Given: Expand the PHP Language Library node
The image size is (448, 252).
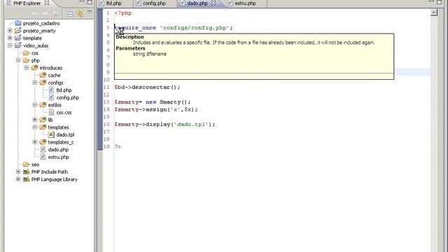Looking at the screenshot, I should (x=18, y=179).
